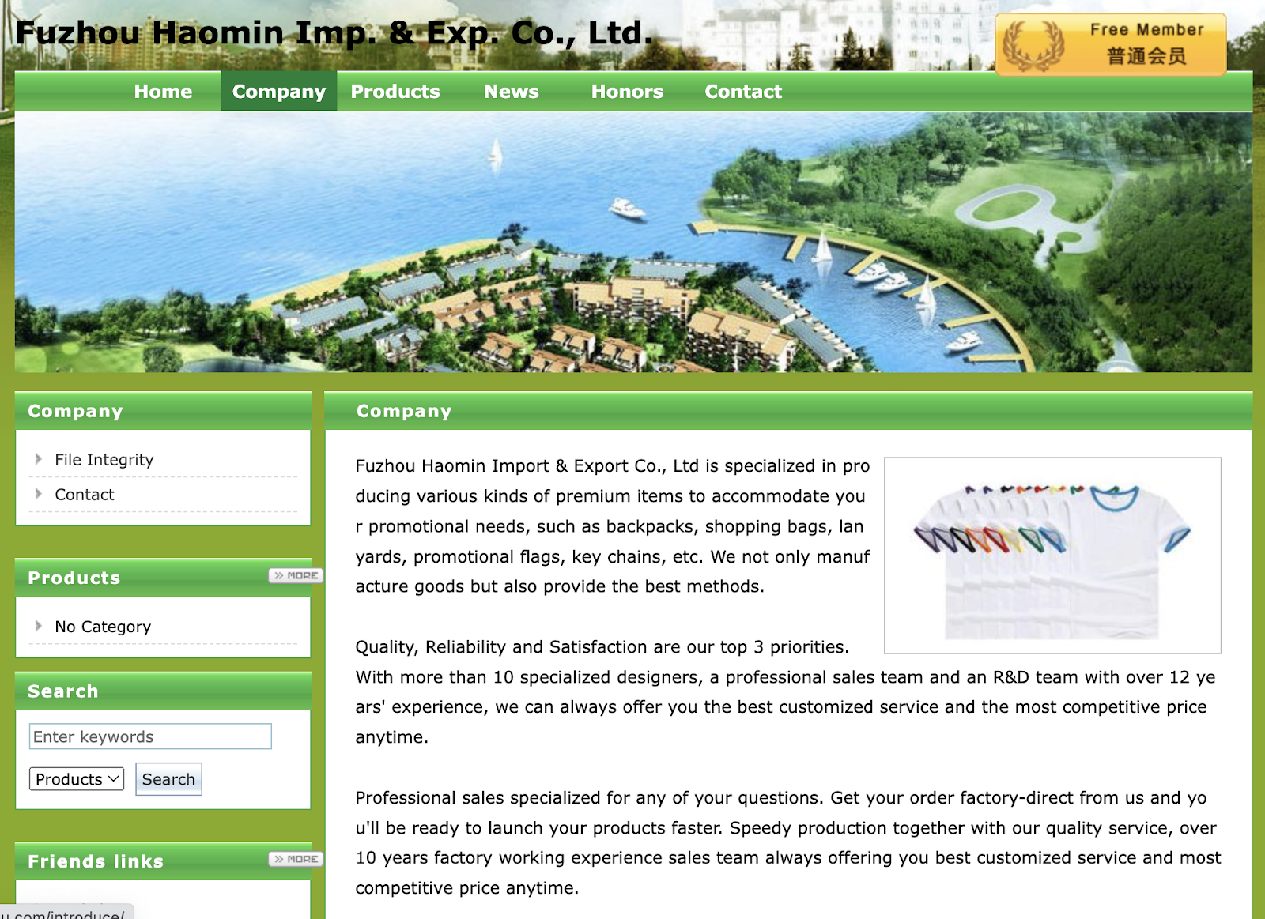Image resolution: width=1265 pixels, height=919 pixels.
Task: Open Contact link in Company sidebar
Action: (85, 495)
